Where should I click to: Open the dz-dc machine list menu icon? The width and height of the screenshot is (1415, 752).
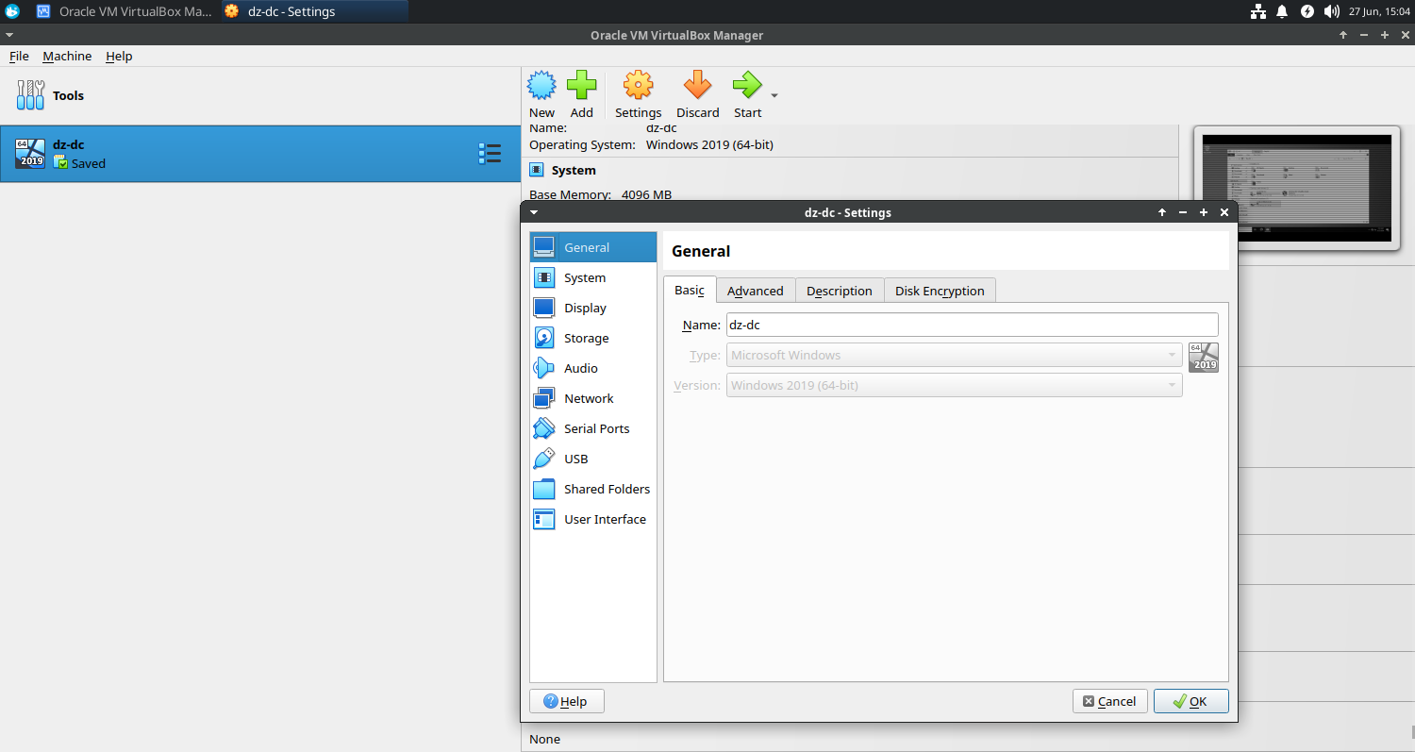(490, 154)
